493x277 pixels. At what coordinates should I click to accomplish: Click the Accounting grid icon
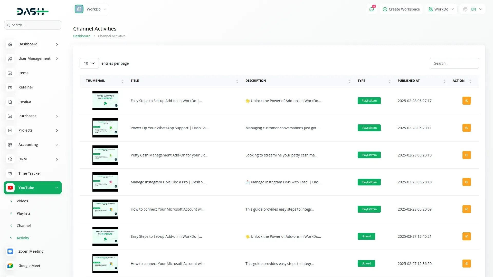point(10,145)
